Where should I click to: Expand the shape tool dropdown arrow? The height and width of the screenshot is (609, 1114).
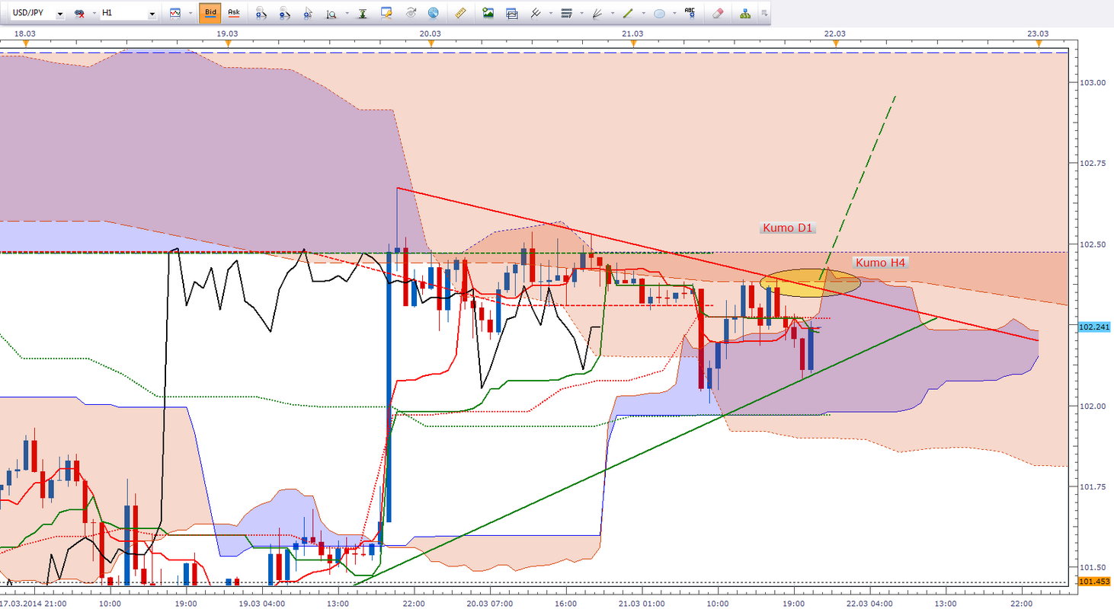pos(674,13)
